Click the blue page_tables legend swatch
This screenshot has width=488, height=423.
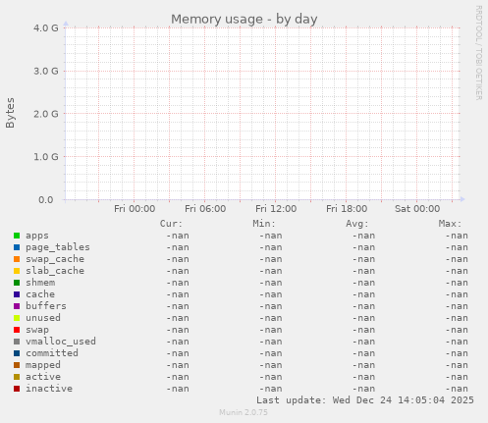[17, 247]
